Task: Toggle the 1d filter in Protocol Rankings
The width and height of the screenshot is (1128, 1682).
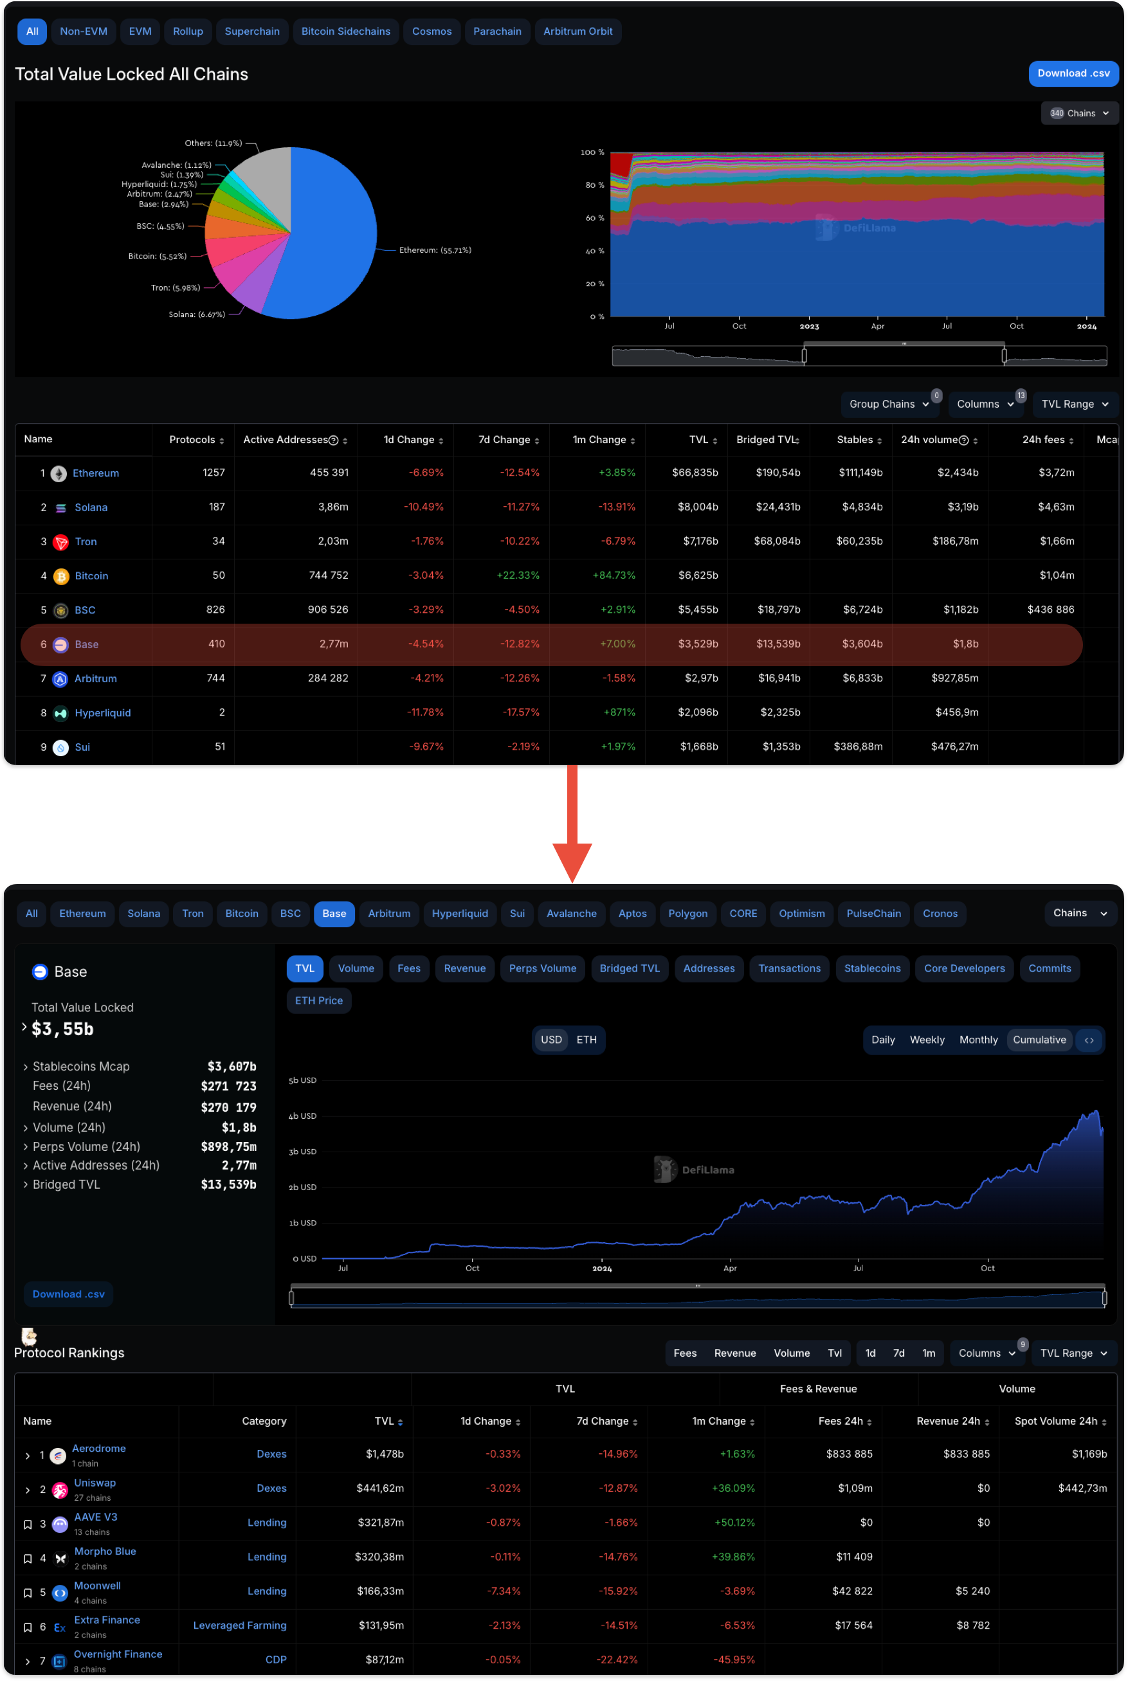Action: click(869, 1353)
